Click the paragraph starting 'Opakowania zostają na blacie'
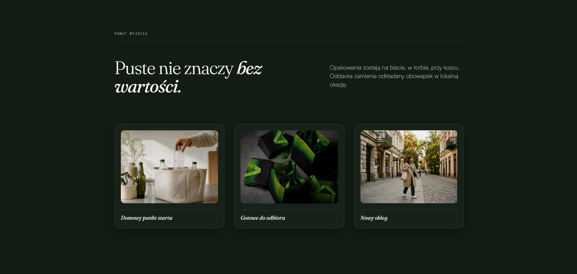The image size is (577, 274). (394, 76)
